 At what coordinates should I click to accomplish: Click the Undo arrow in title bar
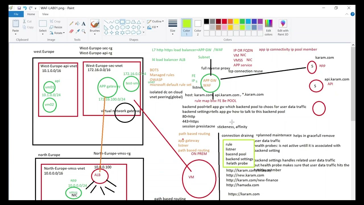25,8
